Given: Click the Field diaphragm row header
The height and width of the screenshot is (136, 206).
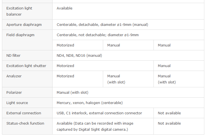Looking at the screenshot, I should [x=20, y=35].
